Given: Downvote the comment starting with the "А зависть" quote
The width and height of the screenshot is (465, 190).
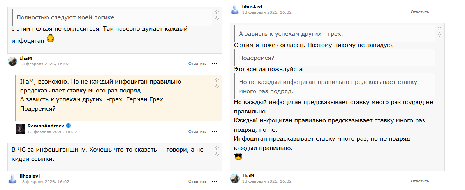Looking at the screenshot, I should (439, 34).
